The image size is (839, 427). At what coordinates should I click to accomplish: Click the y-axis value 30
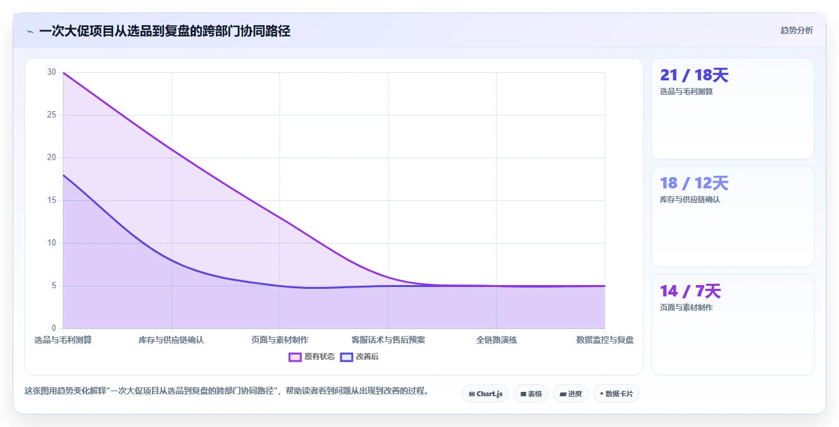pyautogui.click(x=51, y=72)
